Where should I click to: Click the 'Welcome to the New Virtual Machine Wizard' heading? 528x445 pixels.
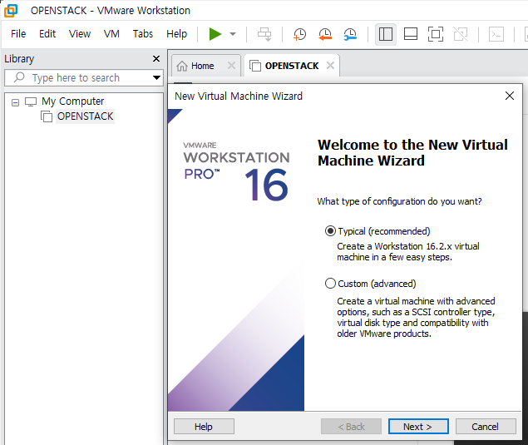click(412, 152)
